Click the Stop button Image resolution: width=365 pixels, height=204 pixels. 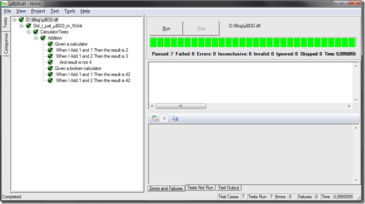(x=201, y=28)
